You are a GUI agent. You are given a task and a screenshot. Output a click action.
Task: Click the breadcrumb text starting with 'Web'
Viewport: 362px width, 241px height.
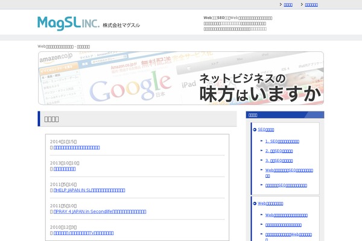pyautogui.click(x=63, y=46)
